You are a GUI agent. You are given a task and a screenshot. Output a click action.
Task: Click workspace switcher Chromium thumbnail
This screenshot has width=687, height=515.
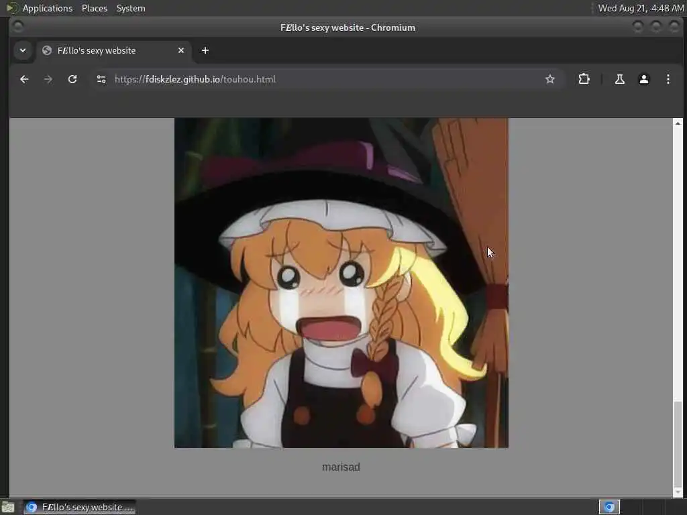[609, 507]
